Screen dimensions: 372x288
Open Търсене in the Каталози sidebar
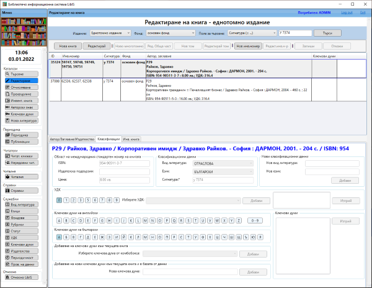(20, 74)
